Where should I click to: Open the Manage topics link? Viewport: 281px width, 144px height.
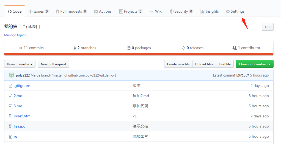[x=15, y=35]
